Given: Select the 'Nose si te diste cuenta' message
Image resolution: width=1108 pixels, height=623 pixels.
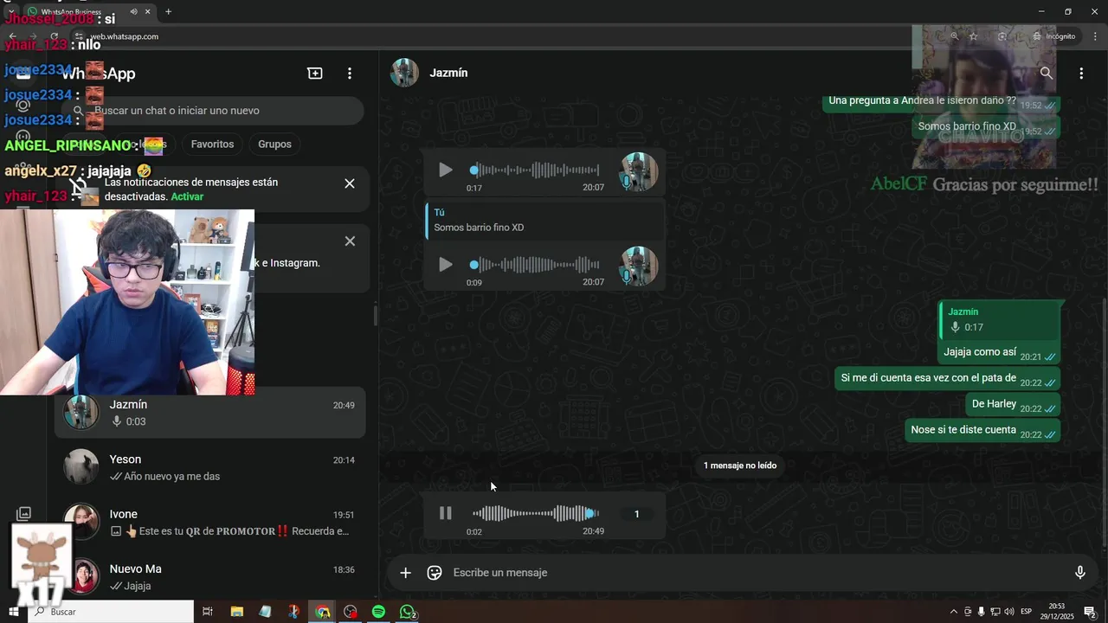Looking at the screenshot, I should 982,430.
